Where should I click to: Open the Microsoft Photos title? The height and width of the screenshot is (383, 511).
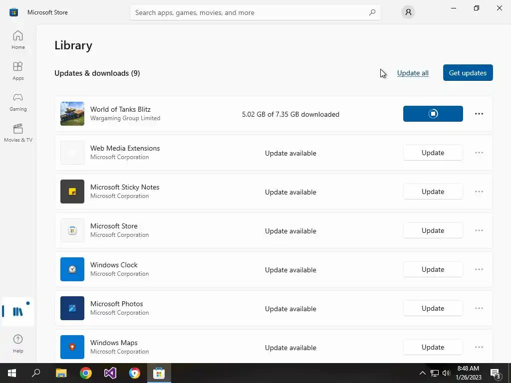(x=117, y=304)
